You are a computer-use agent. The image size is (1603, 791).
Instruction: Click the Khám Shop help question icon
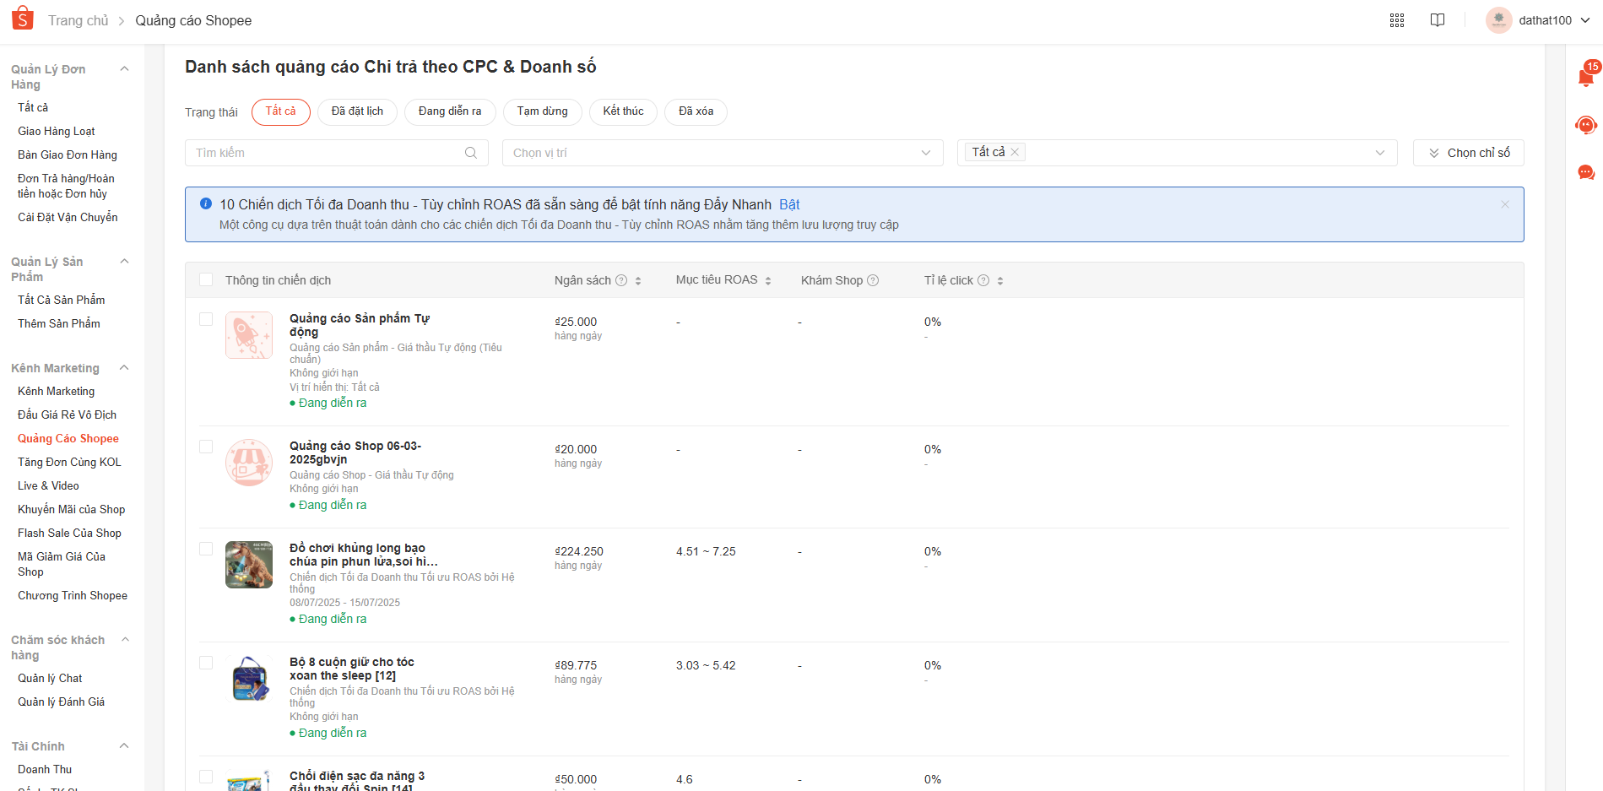pos(873,280)
